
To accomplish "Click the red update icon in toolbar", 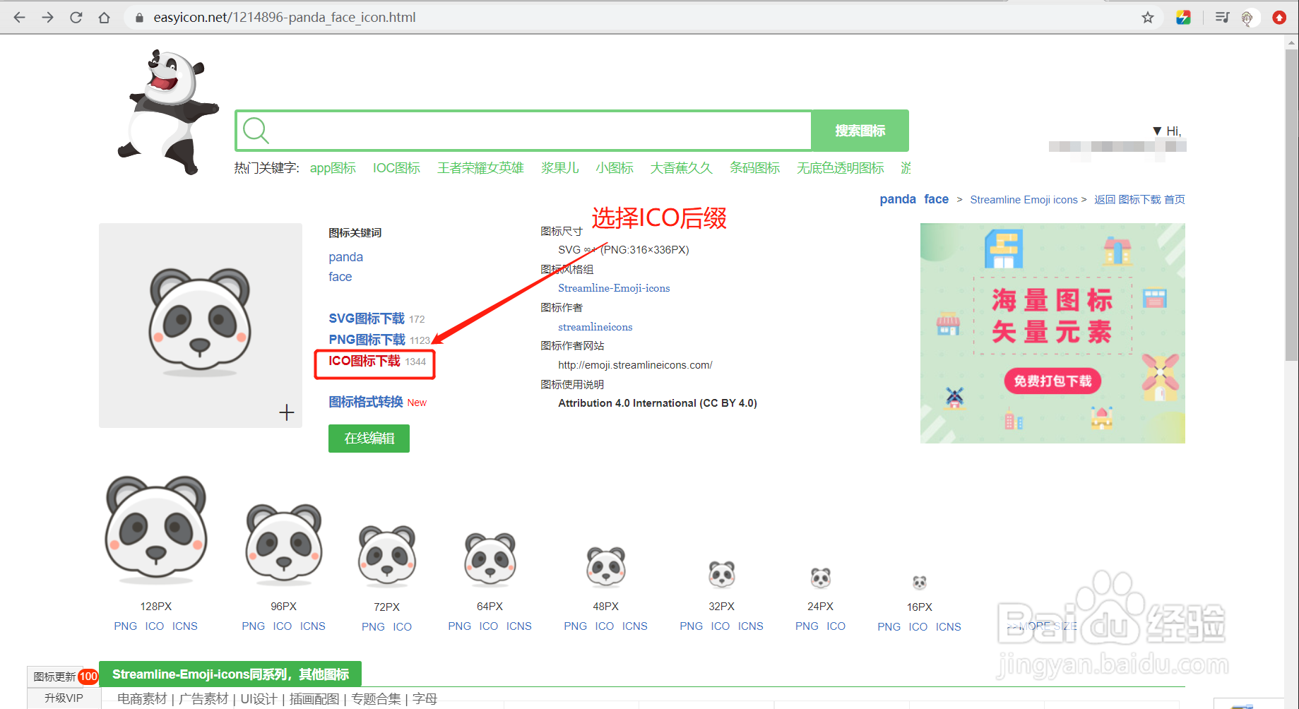I will pos(1279,17).
